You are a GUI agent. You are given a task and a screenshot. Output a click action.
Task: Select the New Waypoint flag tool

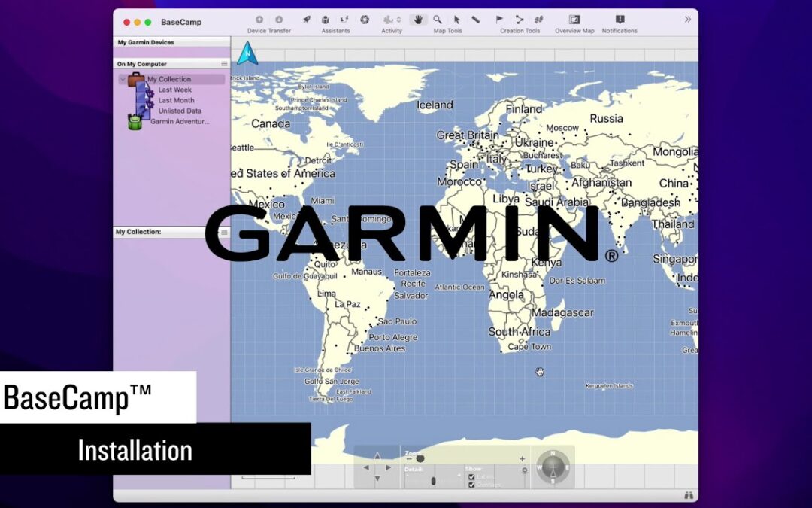pos(500,20)
